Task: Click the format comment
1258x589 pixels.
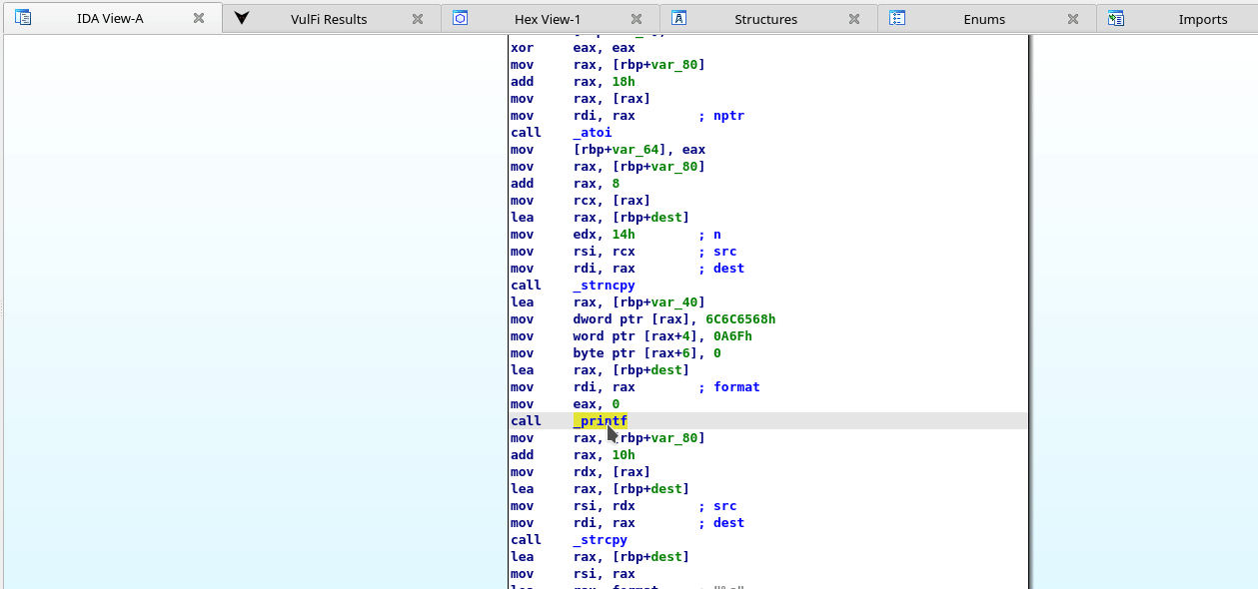Action: [x=729, y=387]
